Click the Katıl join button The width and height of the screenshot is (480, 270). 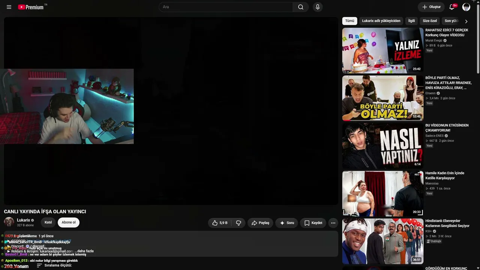pos(48,222)
